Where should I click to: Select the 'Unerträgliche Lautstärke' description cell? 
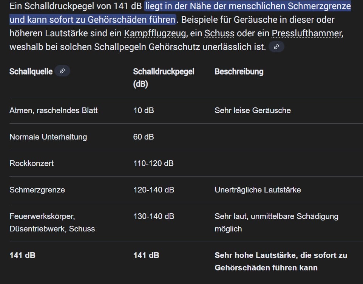[x=258, y=190]
